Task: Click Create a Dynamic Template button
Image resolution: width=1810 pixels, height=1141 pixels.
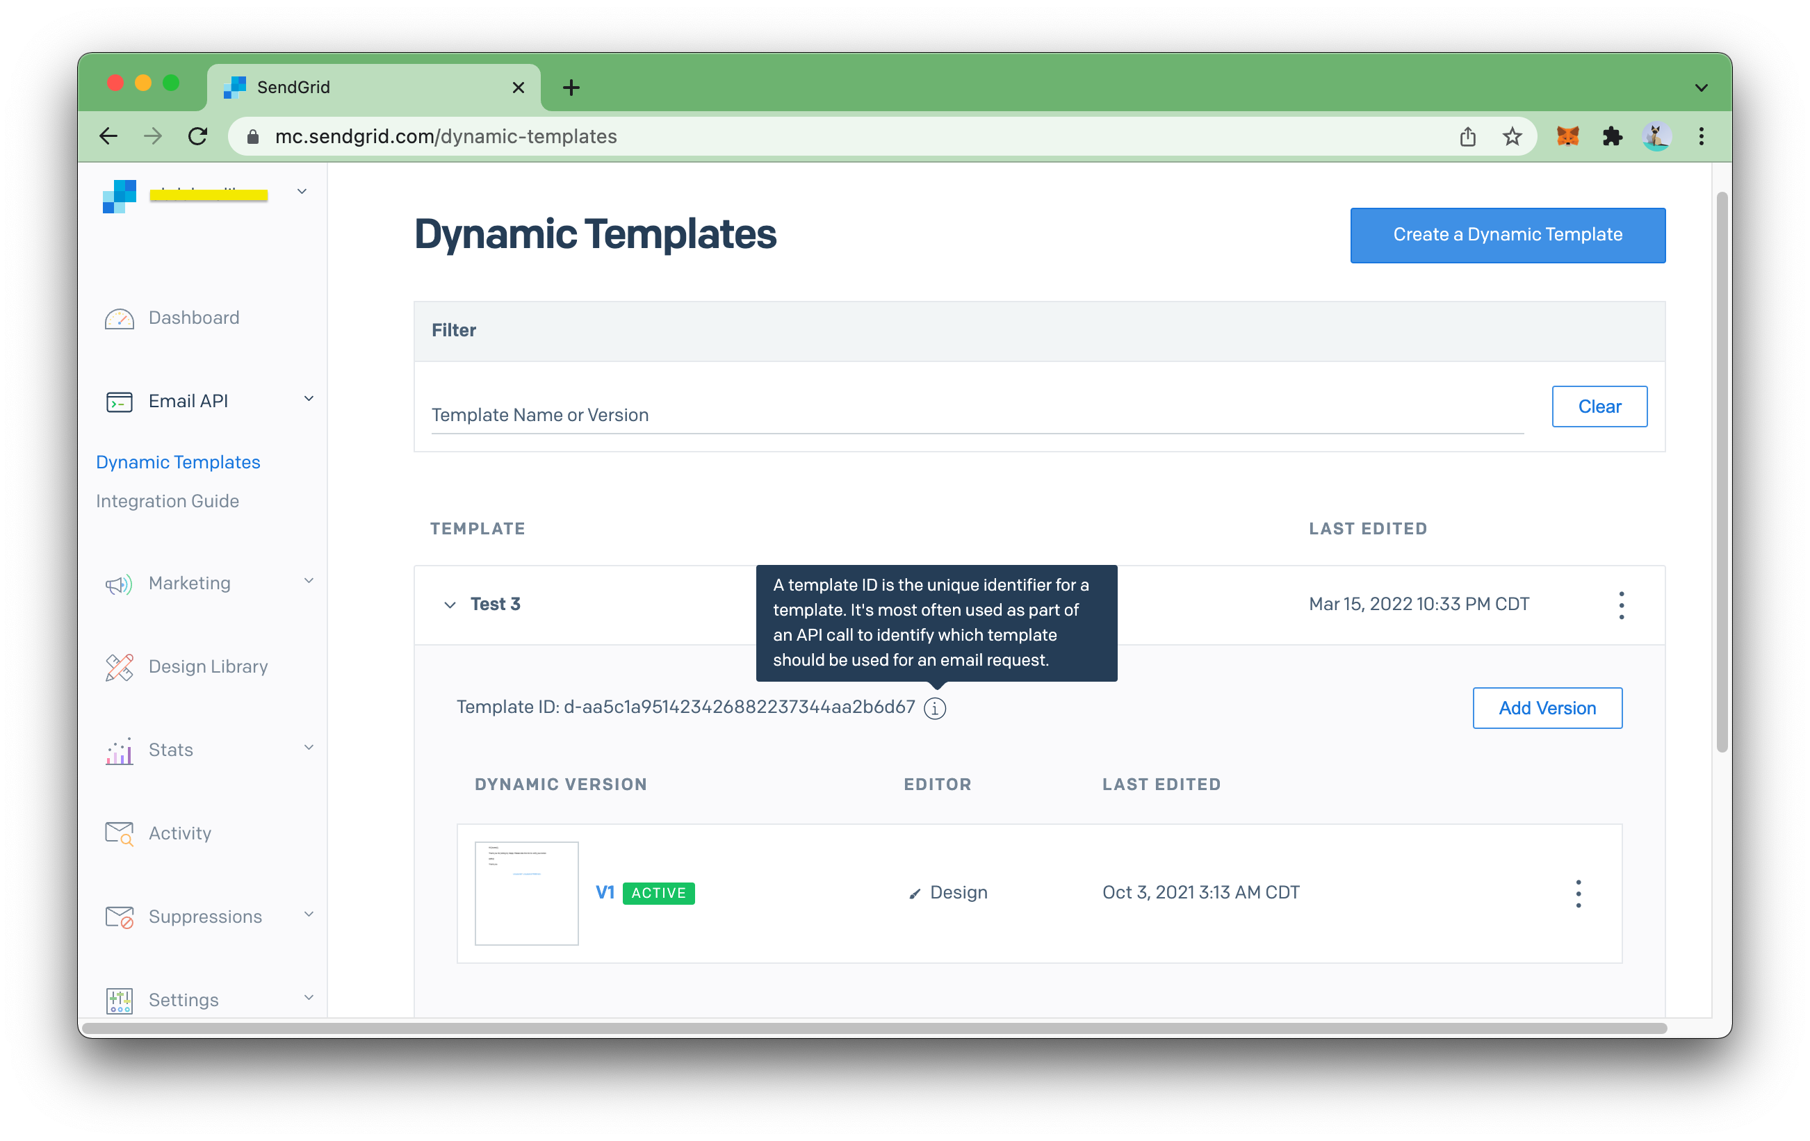Action: (1507, 236)
